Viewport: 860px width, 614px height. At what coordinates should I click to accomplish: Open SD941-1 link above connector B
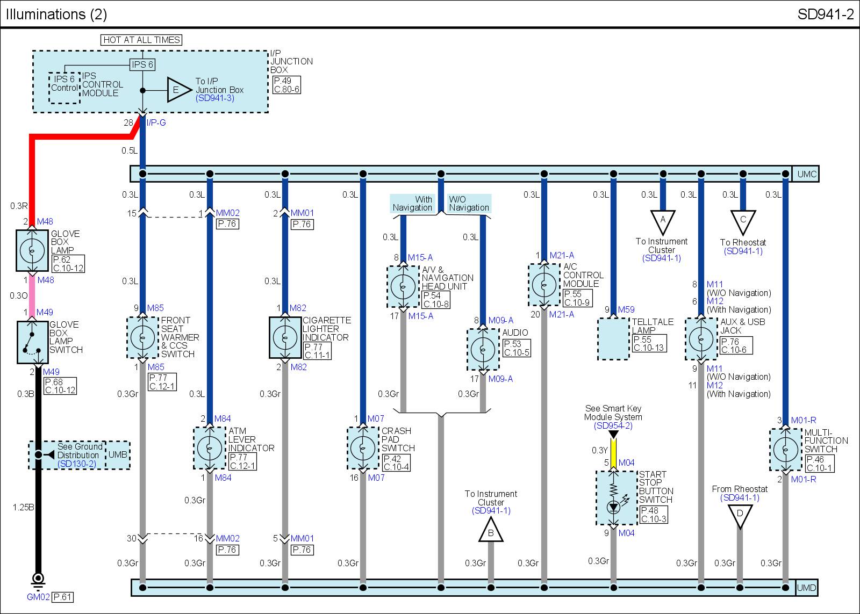[x=491, y=511]
